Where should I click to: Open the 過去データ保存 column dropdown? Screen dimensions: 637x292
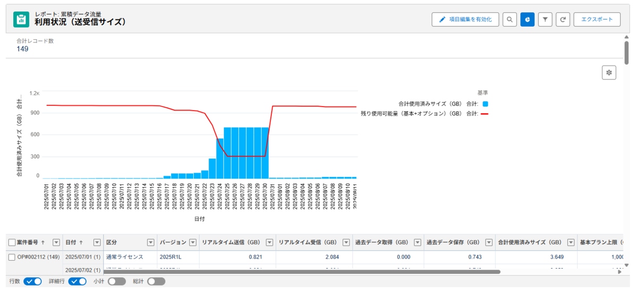pyautogui.click(x=488, y=242)
